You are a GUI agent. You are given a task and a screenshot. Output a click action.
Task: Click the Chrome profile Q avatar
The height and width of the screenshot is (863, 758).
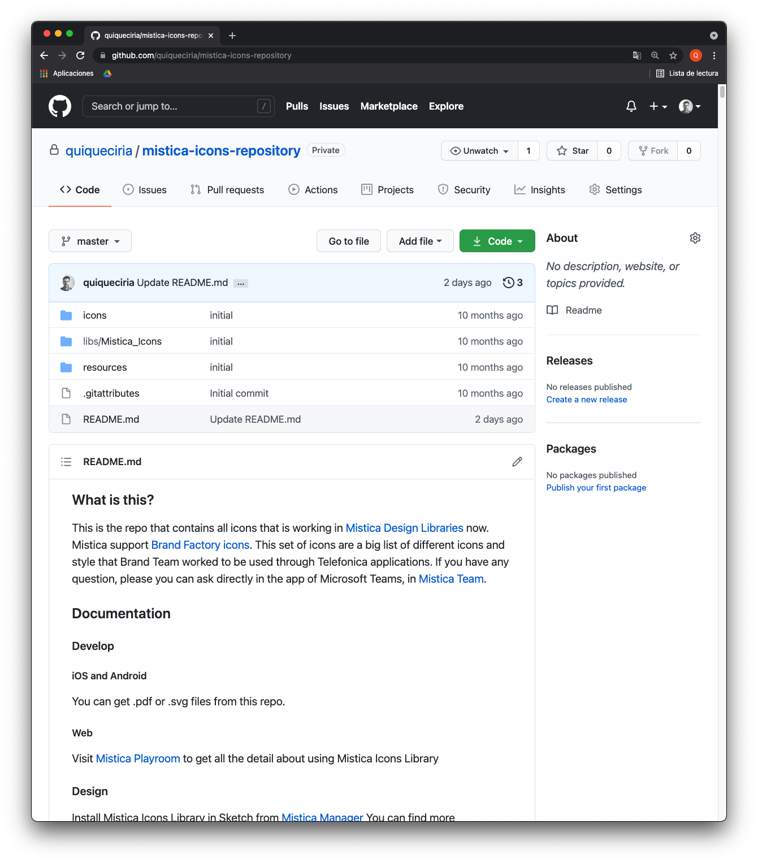pyautogui.click(x=696, y=55)
